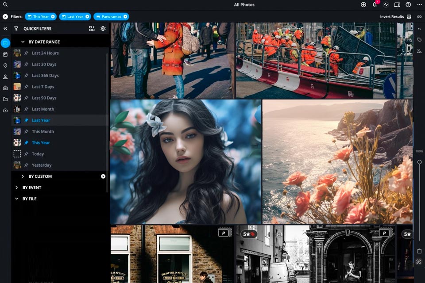Select the photos view sidebar icon
This screenshot has height=283, width=425.
coord(5,43)
